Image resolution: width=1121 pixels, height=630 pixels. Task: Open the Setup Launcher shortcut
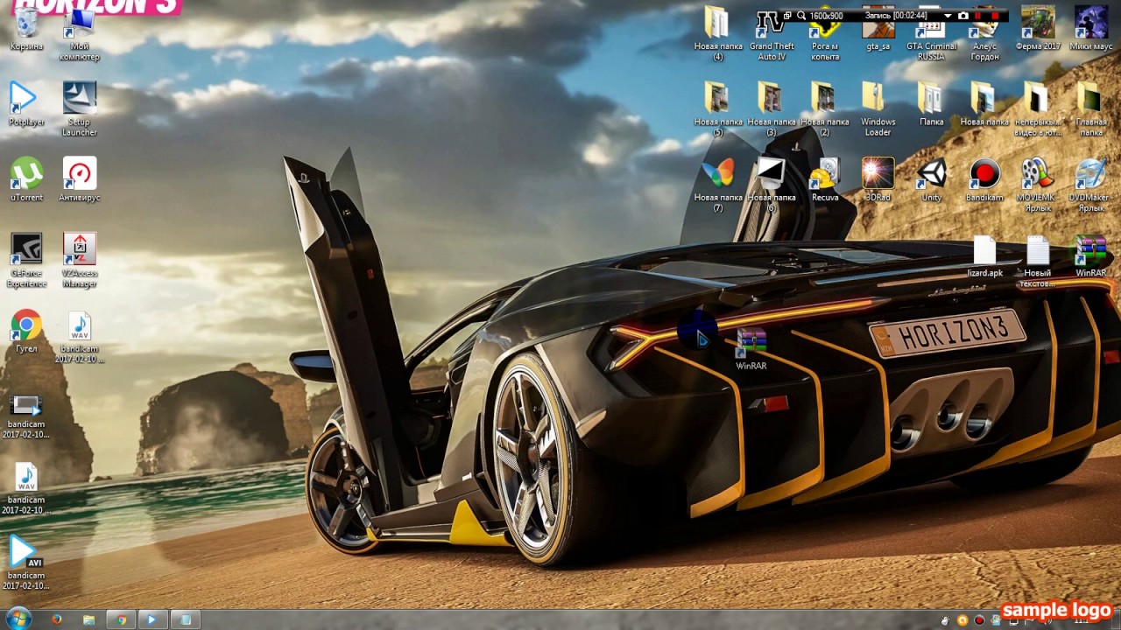[x=80, y=109]
